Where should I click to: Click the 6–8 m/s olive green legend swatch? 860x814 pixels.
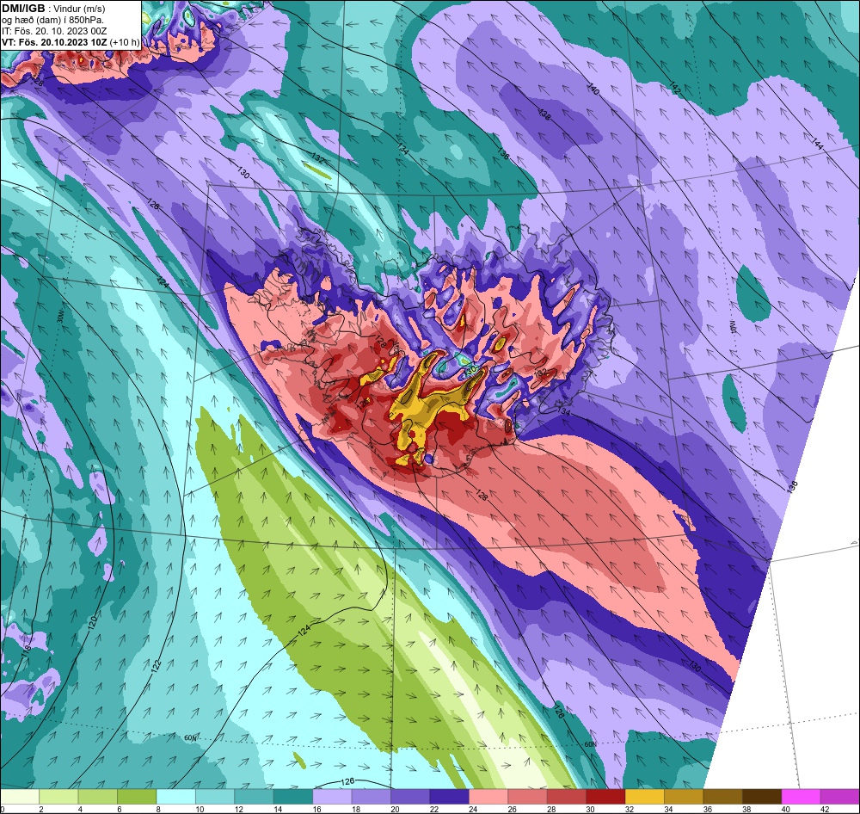pos(137,797)
